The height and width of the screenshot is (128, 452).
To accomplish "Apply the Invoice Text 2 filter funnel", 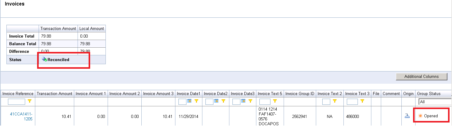I will pyautogui.click(x=335, y=101).
